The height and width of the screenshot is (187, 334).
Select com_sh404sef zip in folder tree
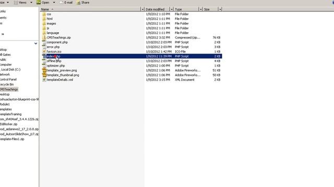pos(19,119)
